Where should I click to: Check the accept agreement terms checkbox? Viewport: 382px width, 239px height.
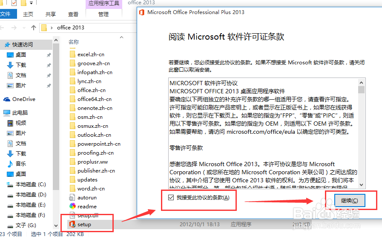[171, 197]
